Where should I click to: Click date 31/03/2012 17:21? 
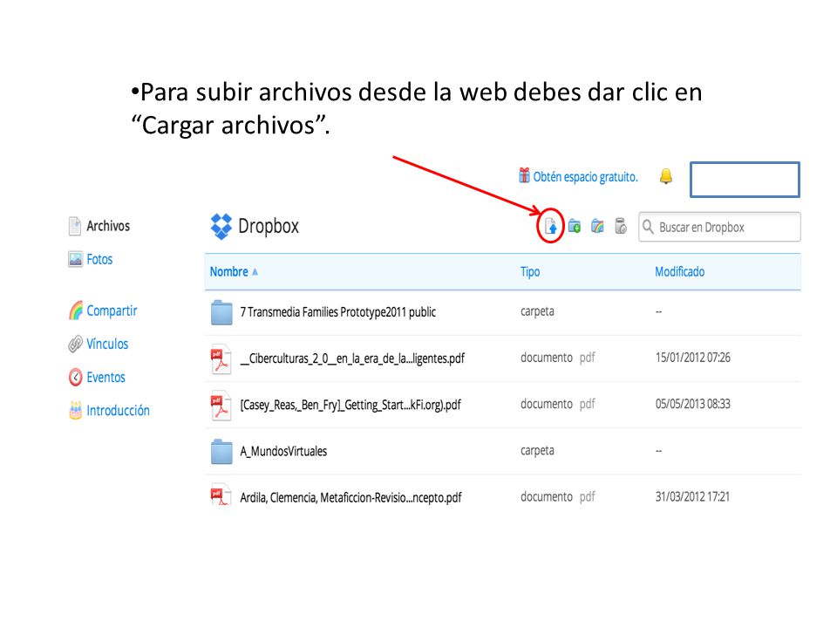point(692,496)
